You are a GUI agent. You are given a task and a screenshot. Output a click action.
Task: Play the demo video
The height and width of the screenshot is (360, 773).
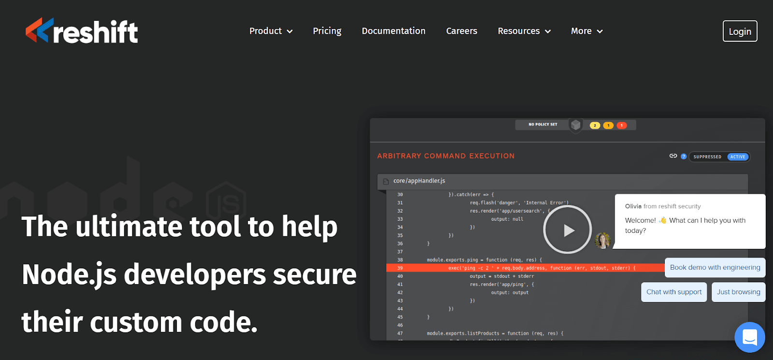click(x=567, y=230)
